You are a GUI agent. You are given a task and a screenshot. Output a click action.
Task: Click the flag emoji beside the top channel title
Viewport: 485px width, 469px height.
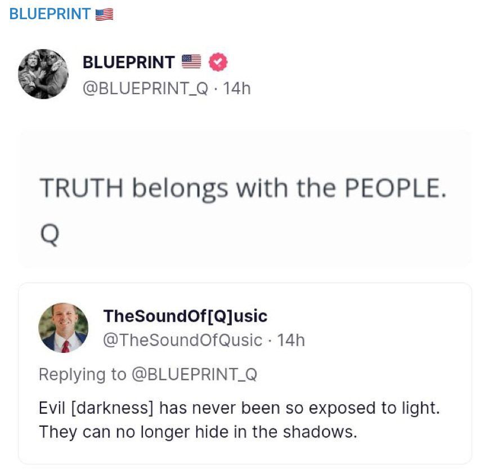pyautogui.click(x=104, y=15)
